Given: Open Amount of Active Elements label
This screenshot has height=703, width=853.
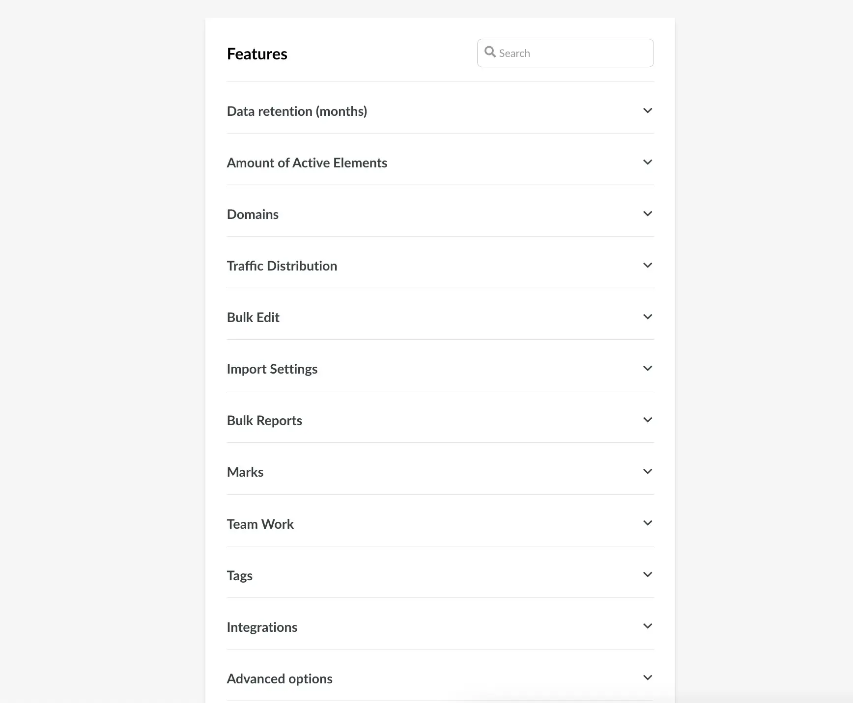Looking at the screenshot, I should pyautogui.click(x=307, y=162).
